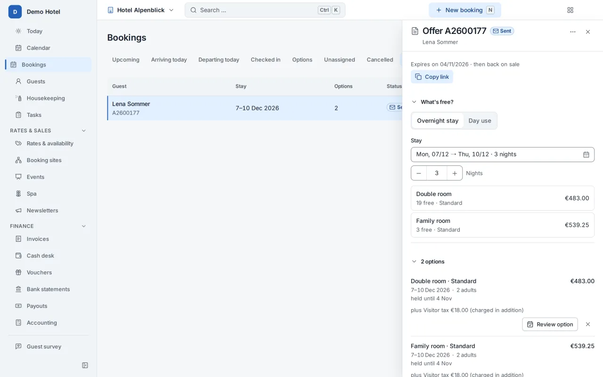603x377 pixels.
Task: Open the apps grid icon in top bar
Action: point(570,10)
